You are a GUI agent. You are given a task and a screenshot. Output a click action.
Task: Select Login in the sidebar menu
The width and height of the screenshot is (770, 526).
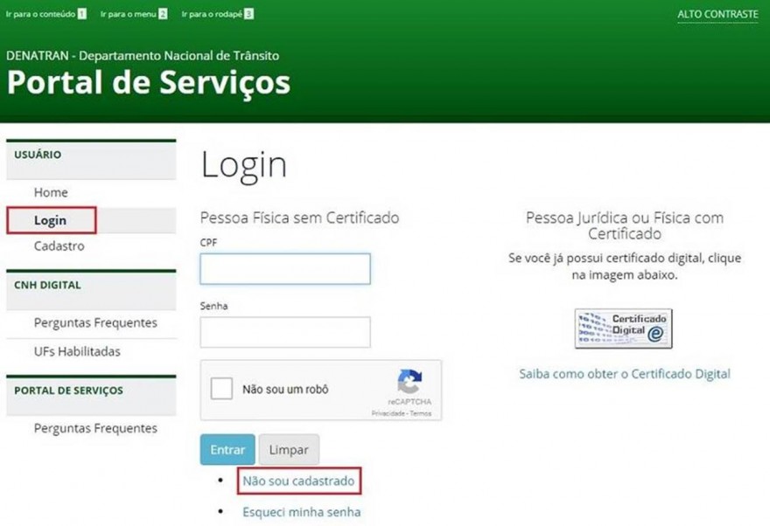(x=50, y=220)
